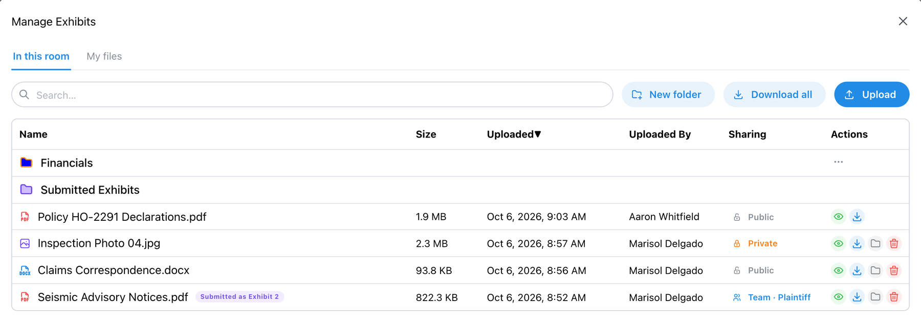Image resolution: width=921 pixels, height=323 pixels.
Task: Download Claims Correspondence.docx
Action: pos(857,270)
